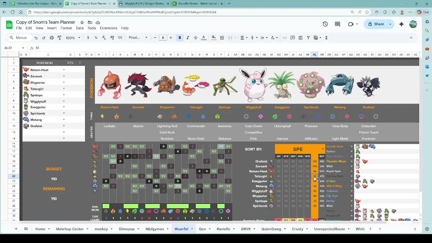The height and width of the screenshot is (243, 432).
Task: Open number format 123 menu
Action: 120,38
